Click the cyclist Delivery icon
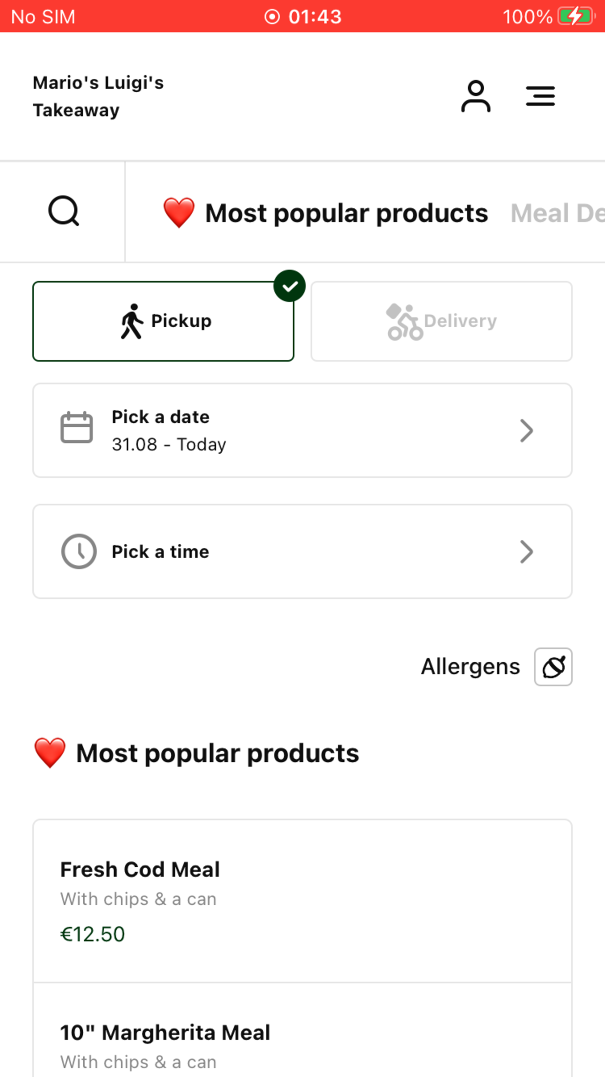Screen dimensions: 605x1077 (x=404, y=322)
